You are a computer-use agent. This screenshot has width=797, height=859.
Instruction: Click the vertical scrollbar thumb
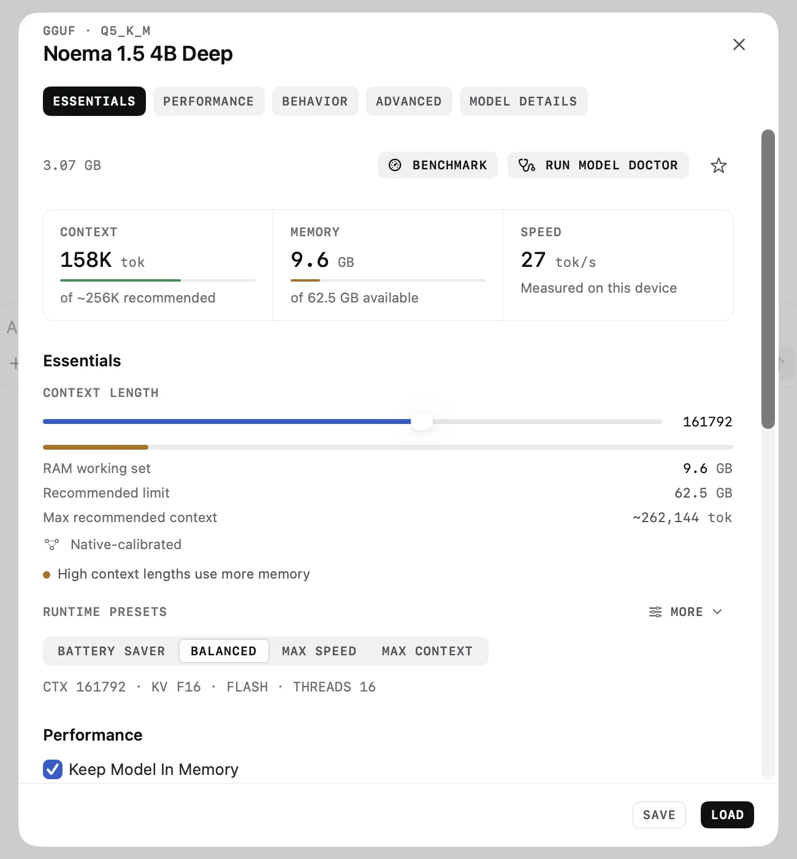768,279
